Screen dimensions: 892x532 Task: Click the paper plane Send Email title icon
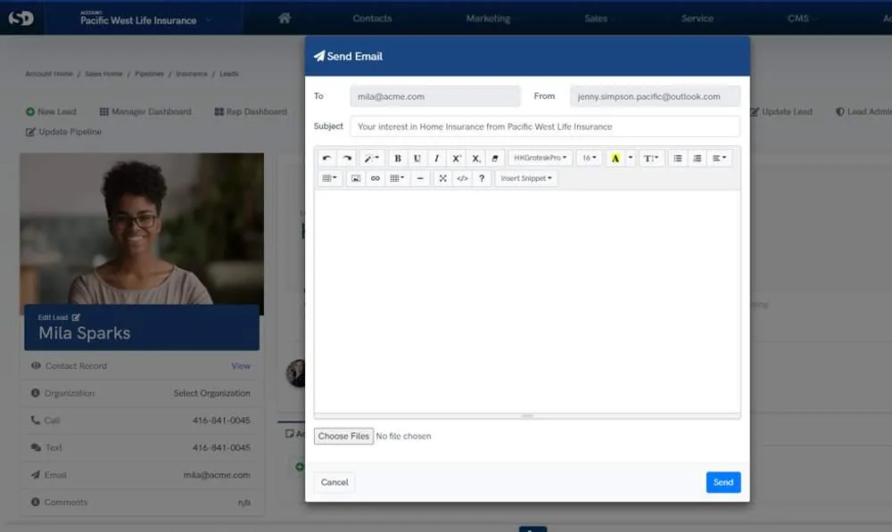(x=319, y=56)
